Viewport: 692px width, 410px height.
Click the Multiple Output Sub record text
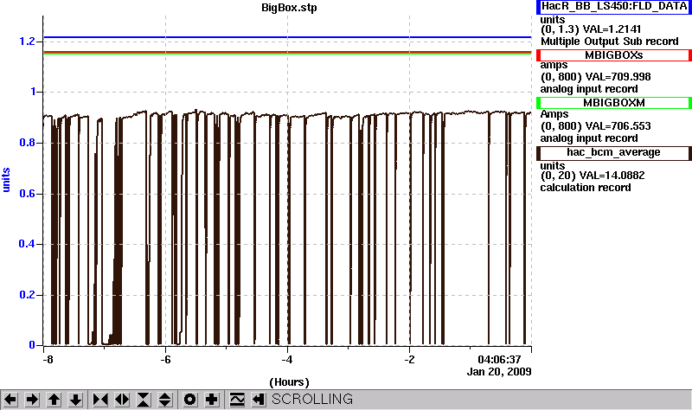point(610,42)
